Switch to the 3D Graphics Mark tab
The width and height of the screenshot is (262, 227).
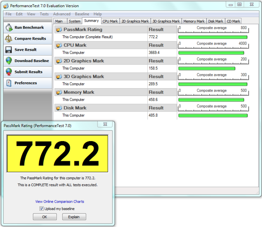(166, 21)
